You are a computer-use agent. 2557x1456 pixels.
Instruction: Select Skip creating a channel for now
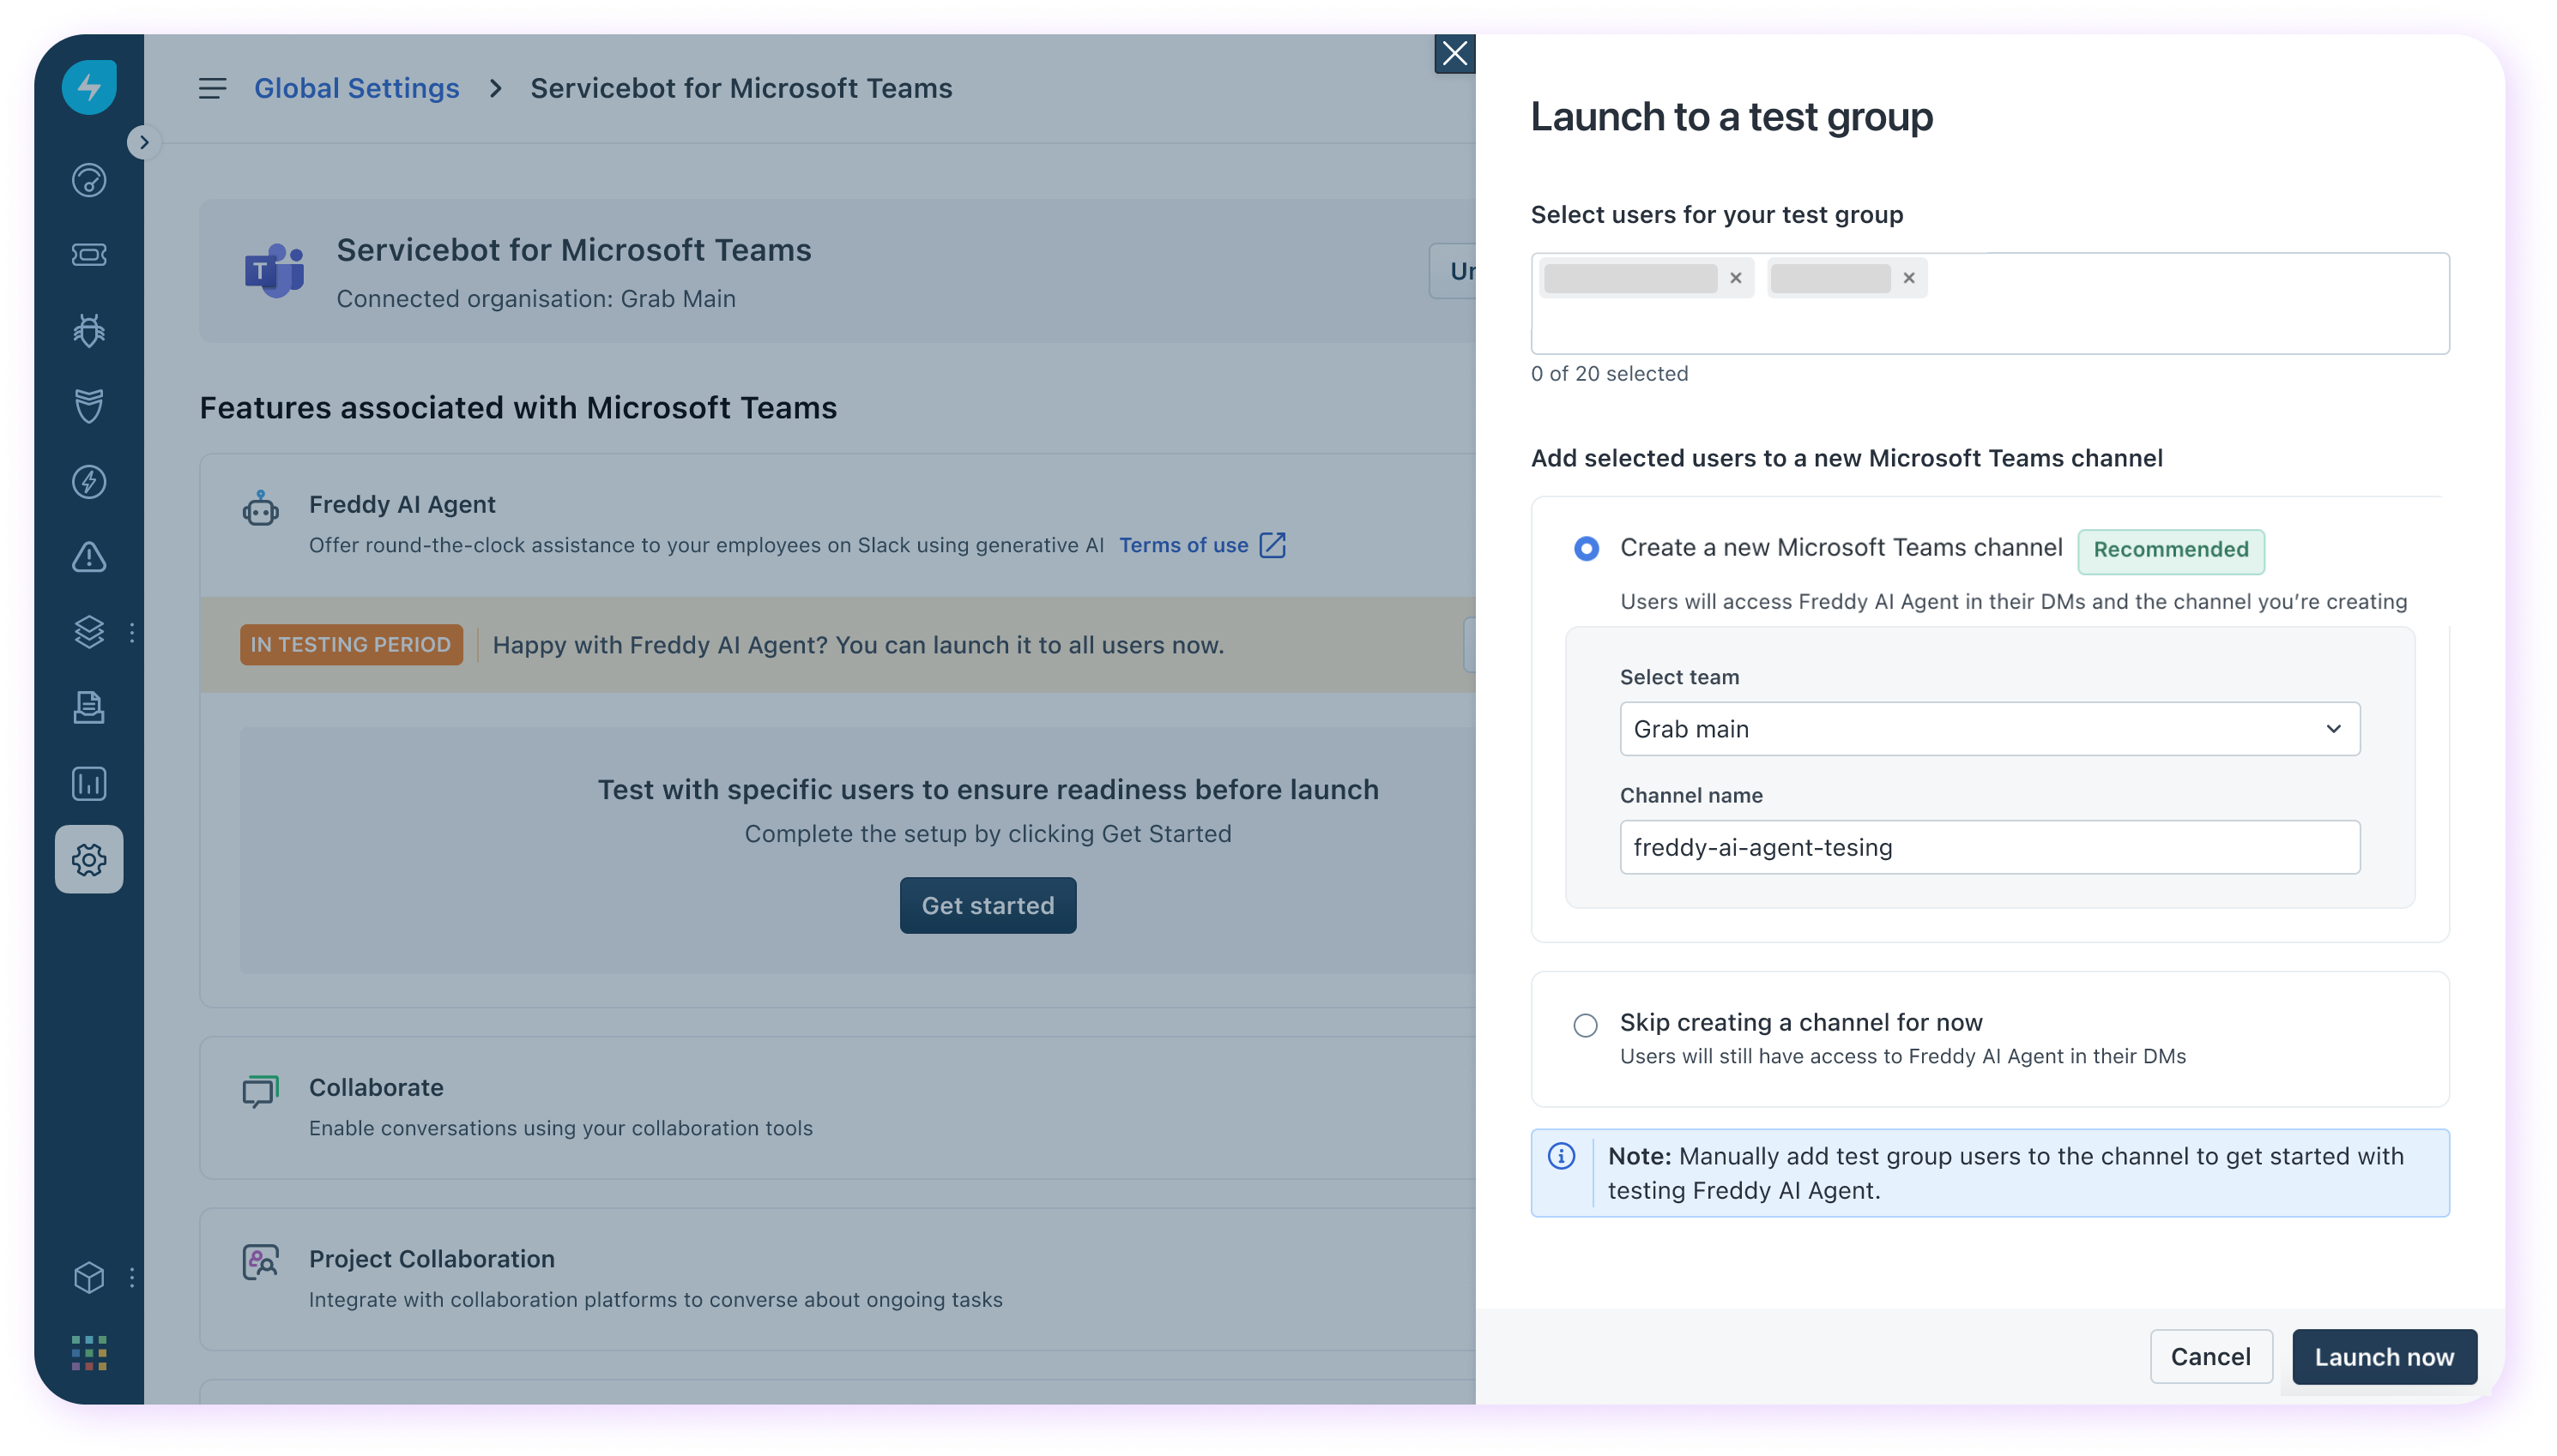pyautogui.click(x=1586, y=1025)
